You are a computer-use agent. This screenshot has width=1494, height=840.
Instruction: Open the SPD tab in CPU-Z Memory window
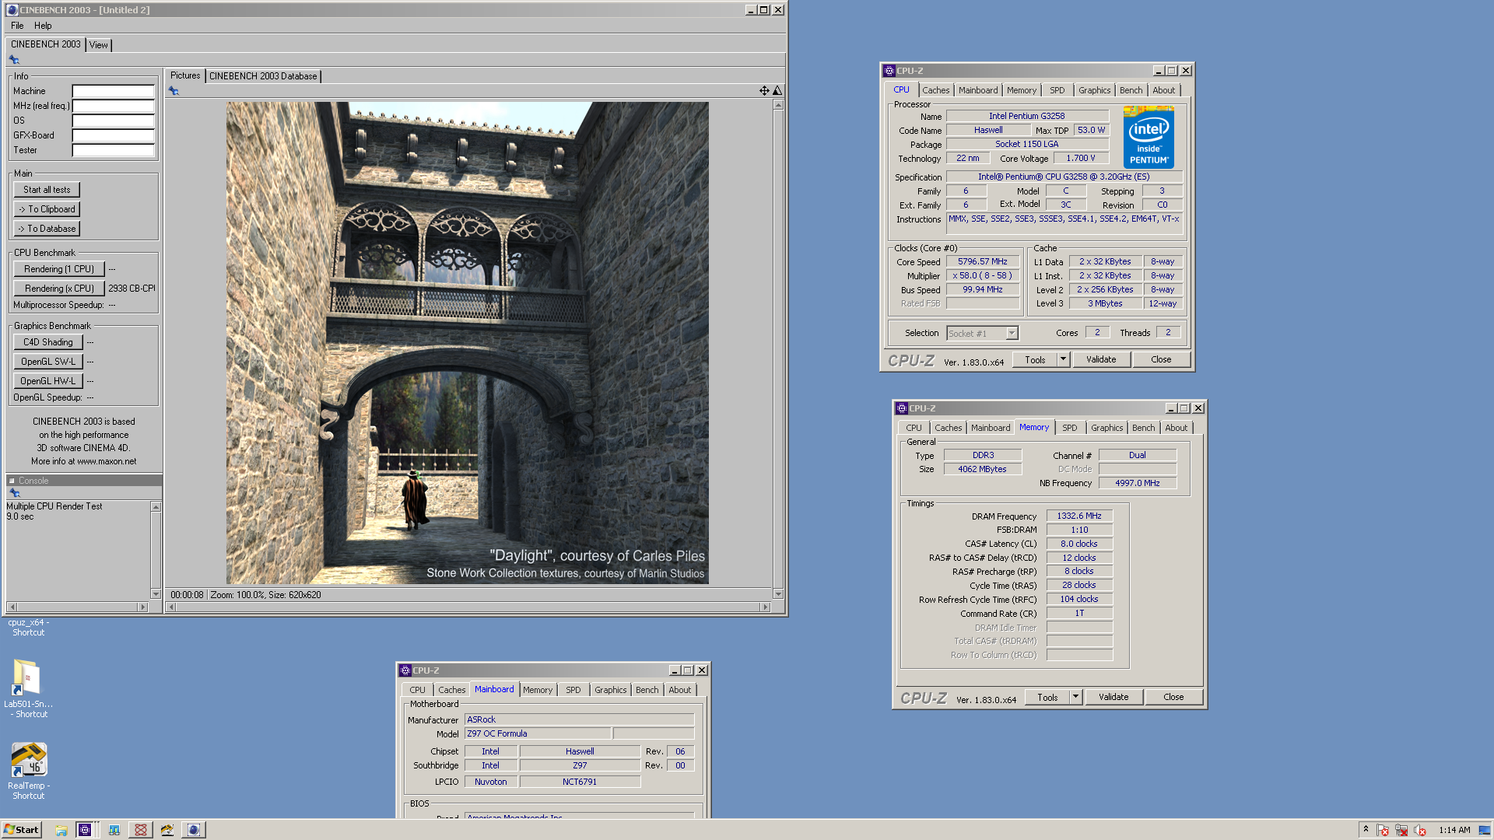pos(1070,428)
